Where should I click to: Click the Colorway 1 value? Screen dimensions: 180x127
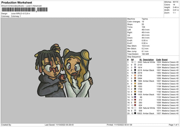[16, 16]
